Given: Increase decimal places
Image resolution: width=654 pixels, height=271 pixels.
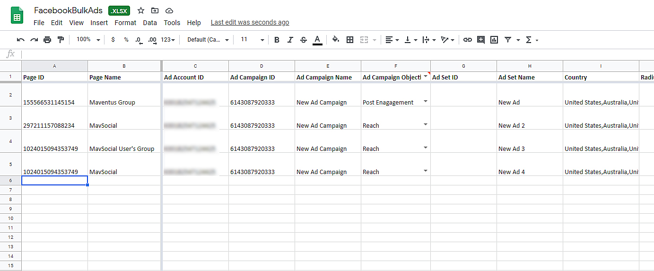Looking at the screenshot, I should 152,40.
